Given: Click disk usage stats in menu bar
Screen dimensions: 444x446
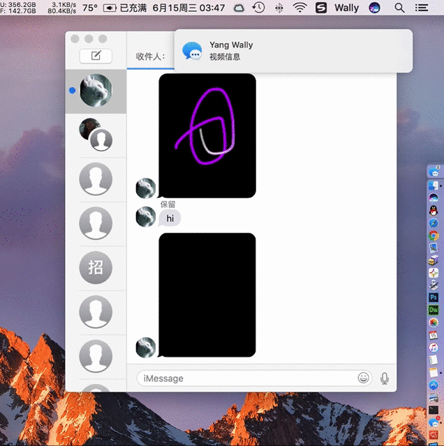Looking at the screenshot, I should [x=18, y=8].
